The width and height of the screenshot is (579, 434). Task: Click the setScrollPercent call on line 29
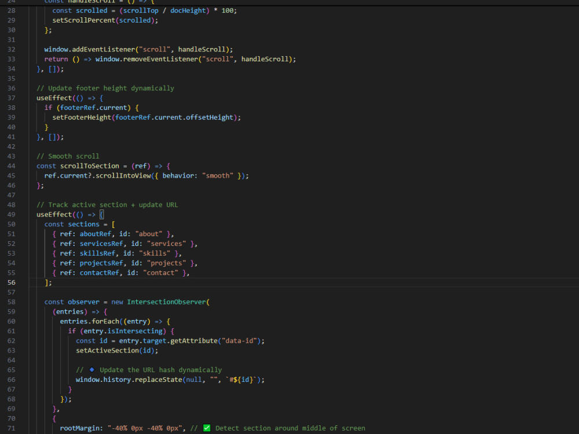pyautogui.click(x=84, y=20)
